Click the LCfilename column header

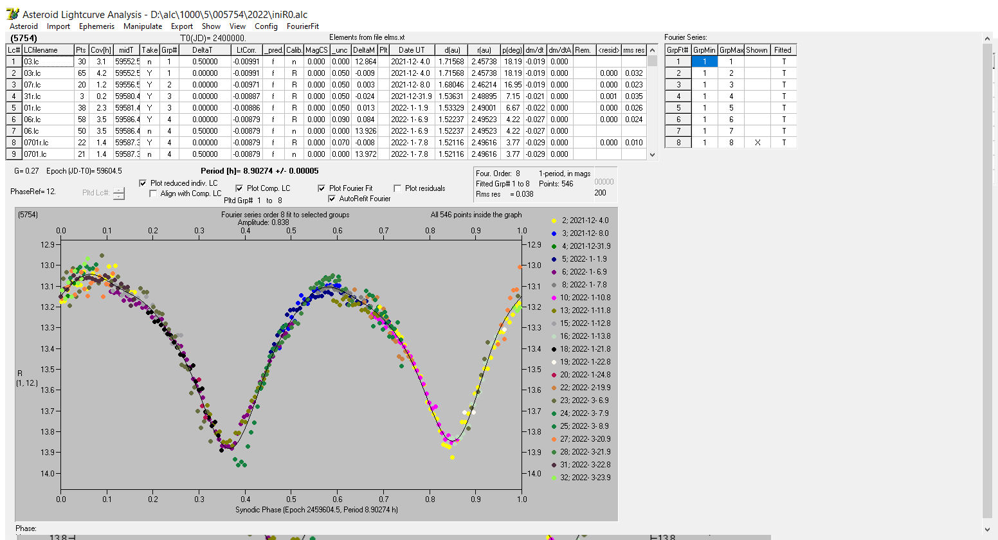[48, 50]
